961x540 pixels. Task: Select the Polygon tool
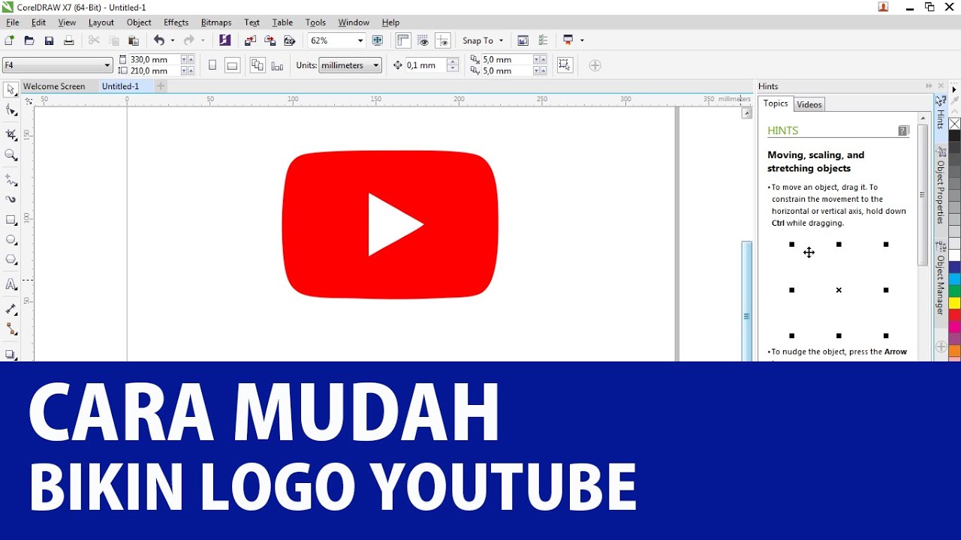point(11,259)
